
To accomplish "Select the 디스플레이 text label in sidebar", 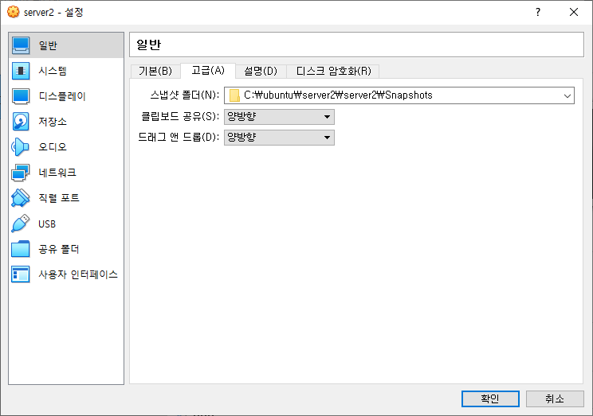I will tap(62, 96).
